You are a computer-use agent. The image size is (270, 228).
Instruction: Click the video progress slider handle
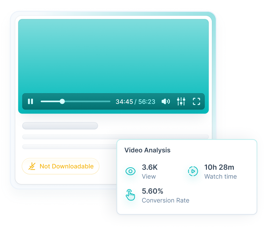pyautogui.click(x=62, y=101)
